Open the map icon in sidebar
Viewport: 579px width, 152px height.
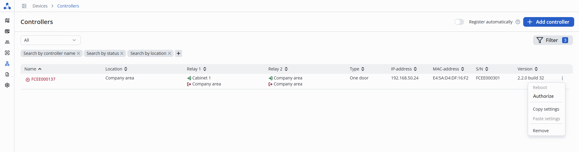(x=7, y=20)
